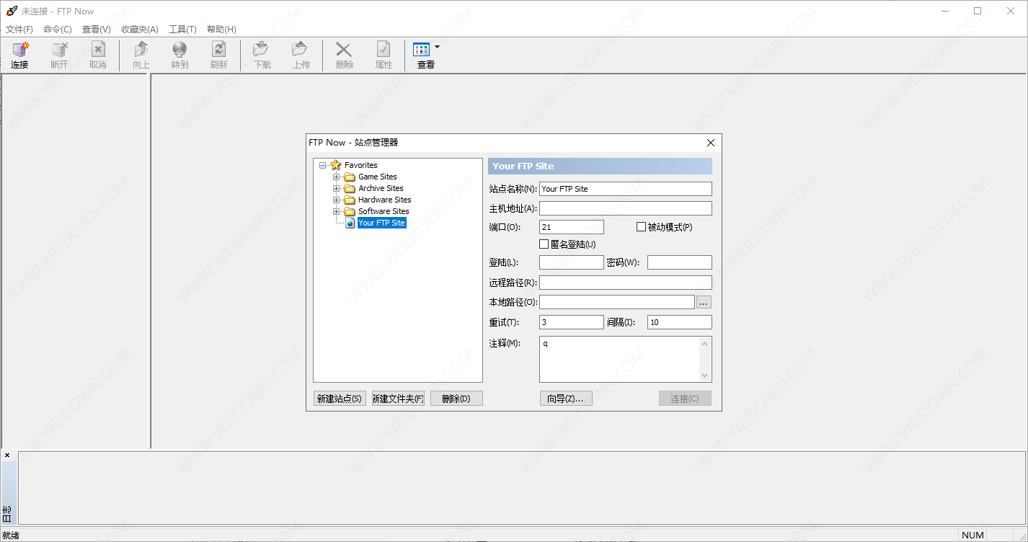Open the View toolbar dropdown arrow
The height and width of the screenshot is (542, 1028).
437,48
